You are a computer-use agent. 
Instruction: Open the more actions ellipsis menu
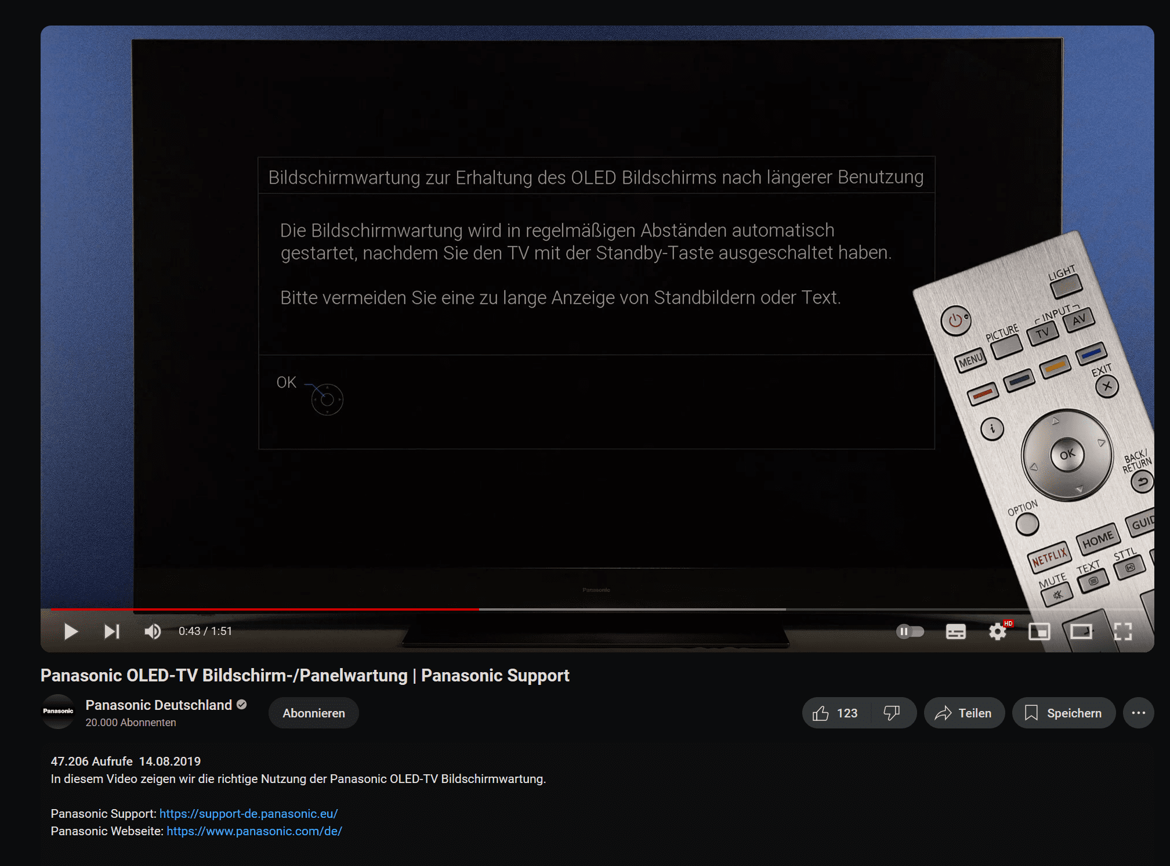point(1138,713)
